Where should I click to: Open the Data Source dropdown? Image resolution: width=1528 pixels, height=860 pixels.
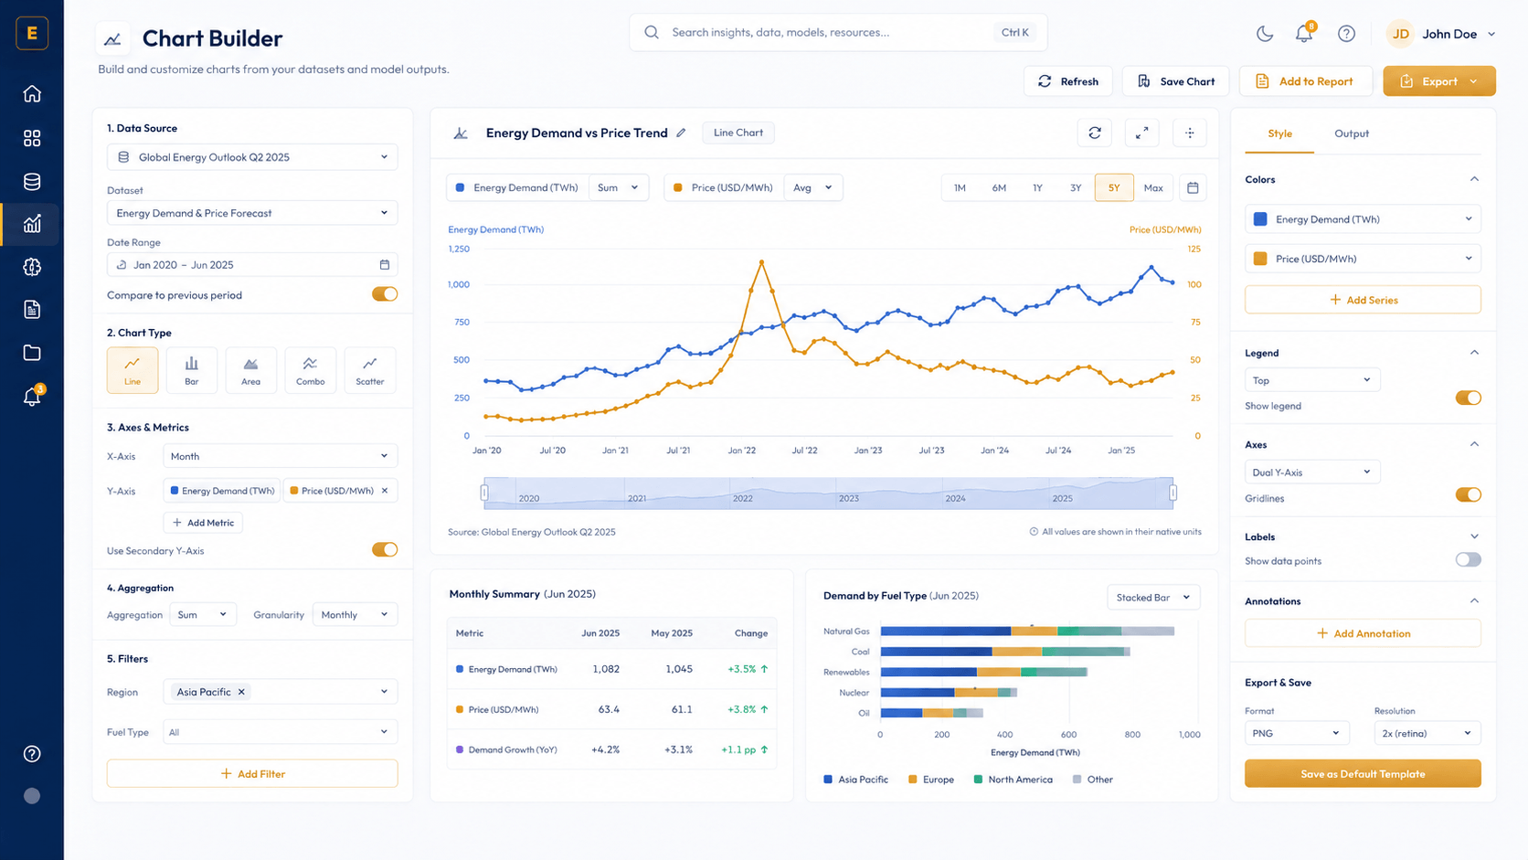(x=252, y=157)
